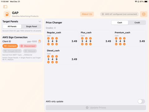Increase Plus_cash third digit
The height and width of the screenshot is (112, 149).
pyautogui.click(x=90, y=38)
